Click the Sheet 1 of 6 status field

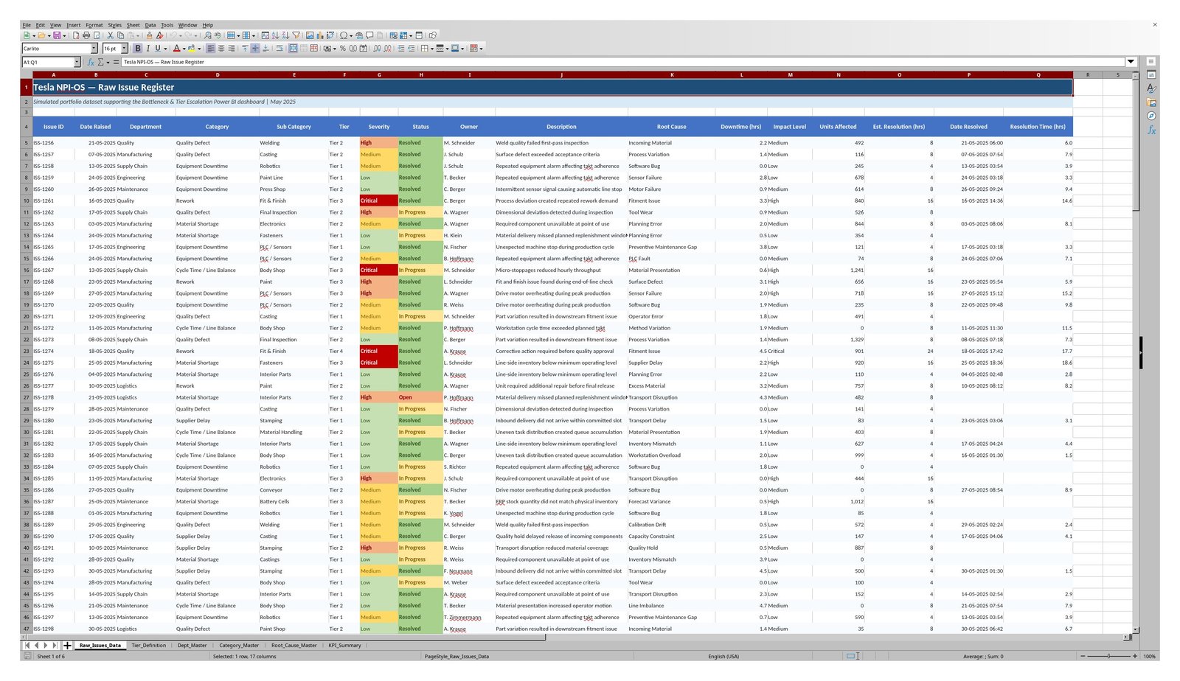pos(51,656)
